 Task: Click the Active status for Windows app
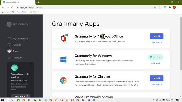pyautogui.click(x=156, y=57)
